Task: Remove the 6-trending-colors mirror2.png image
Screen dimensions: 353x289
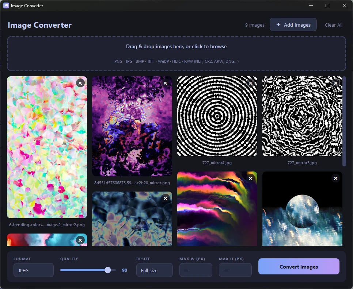Action: pyautogui.click(x=80, y=83)
